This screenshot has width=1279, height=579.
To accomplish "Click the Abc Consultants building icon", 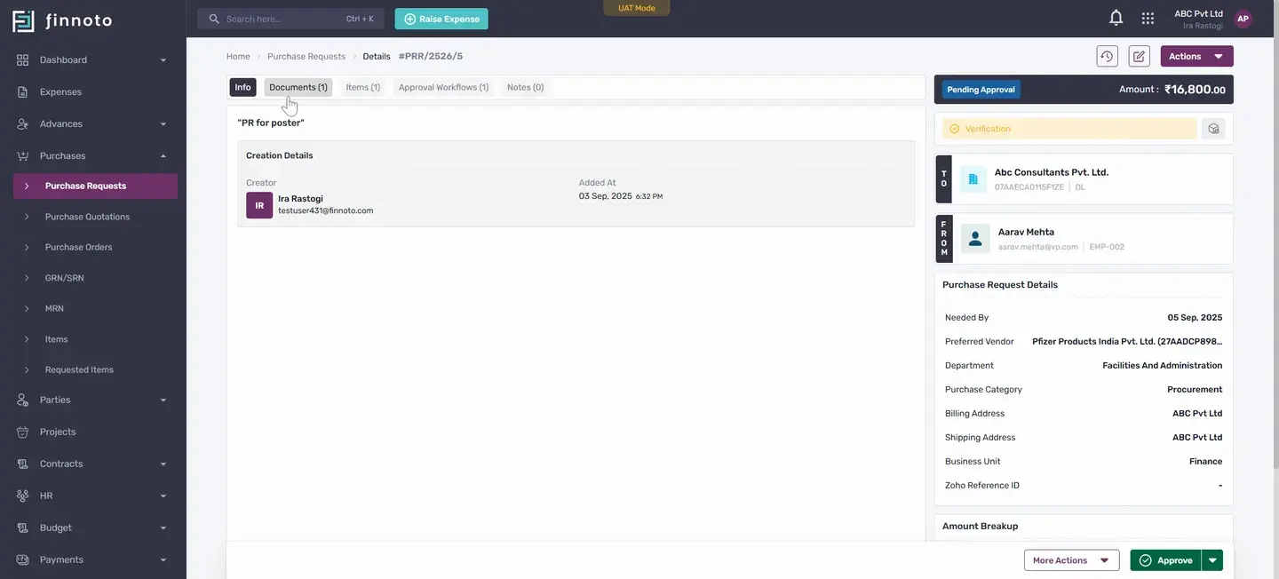I will point(973,179).
